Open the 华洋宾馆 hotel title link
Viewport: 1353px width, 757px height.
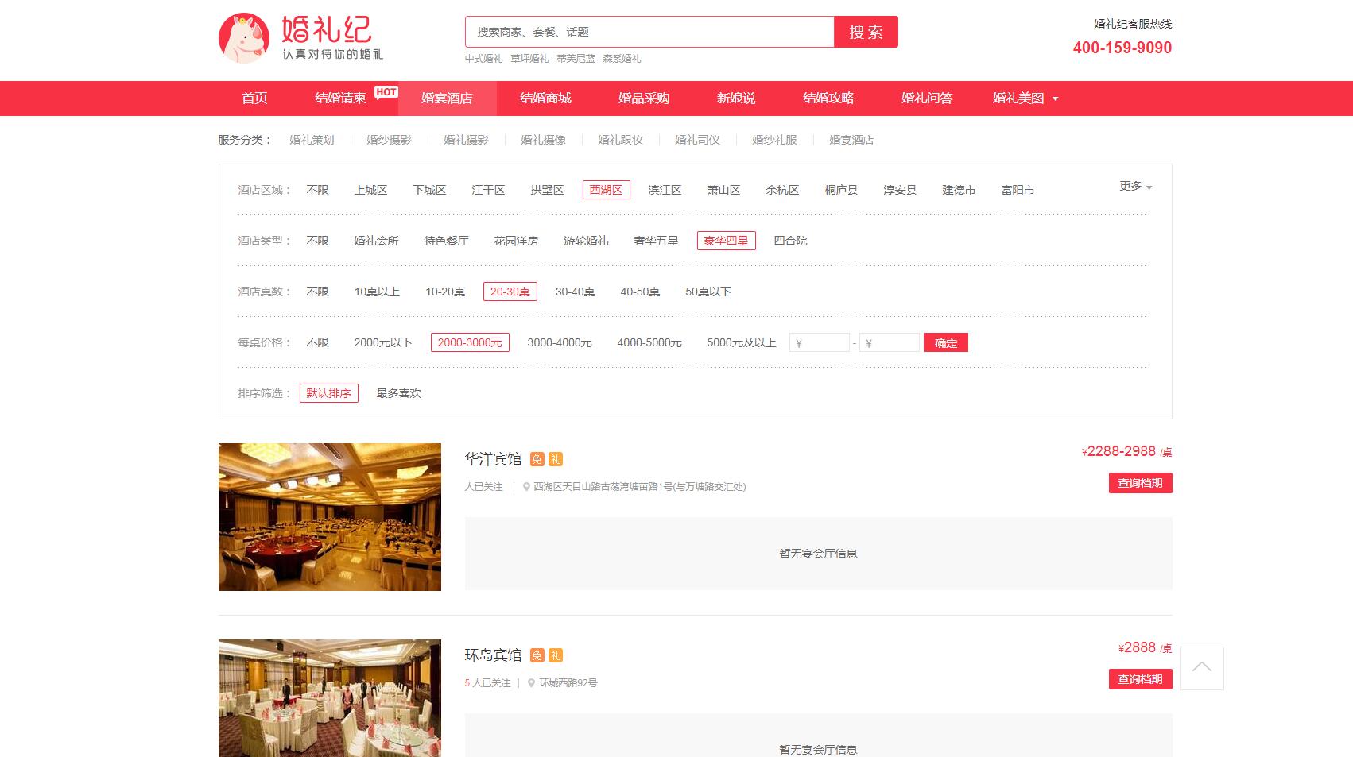coord(493,459)
